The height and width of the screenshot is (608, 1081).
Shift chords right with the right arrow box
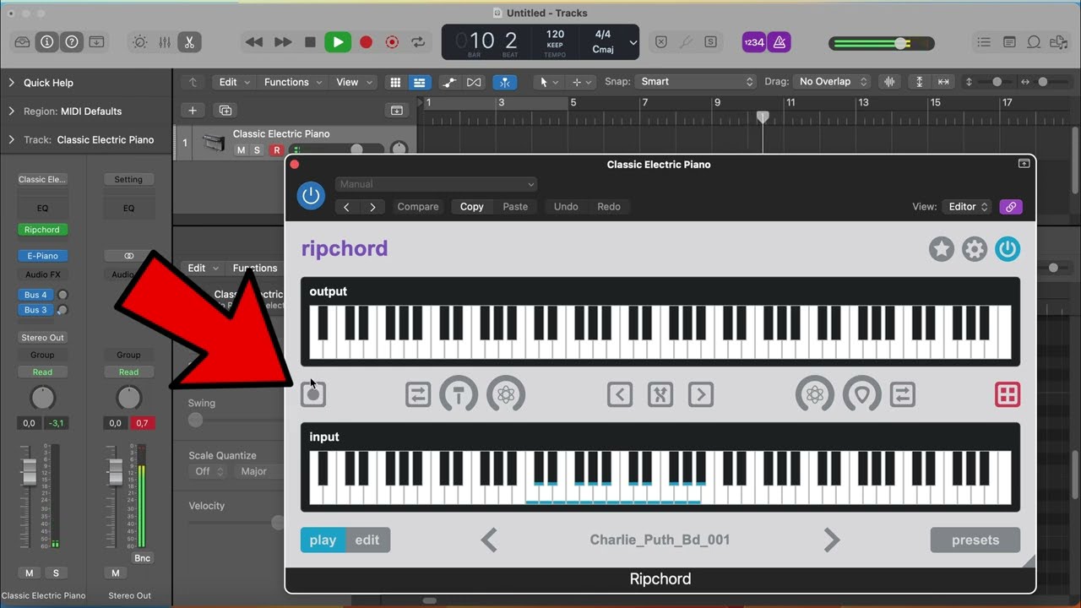(x=701, y=394)
